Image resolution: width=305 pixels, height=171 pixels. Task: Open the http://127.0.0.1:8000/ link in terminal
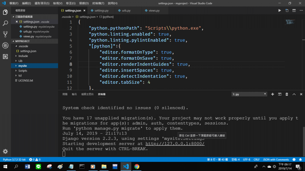pos(175,144)
